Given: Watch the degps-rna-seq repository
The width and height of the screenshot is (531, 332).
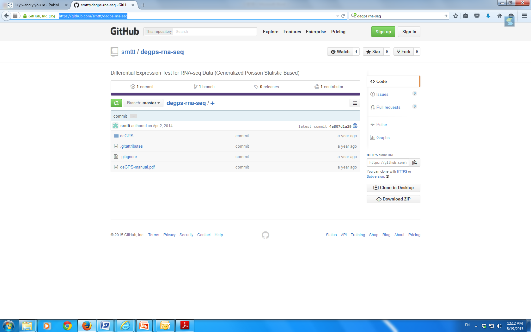Looking at the screenshot, I should pyautogui.click(x=340, y=52).
